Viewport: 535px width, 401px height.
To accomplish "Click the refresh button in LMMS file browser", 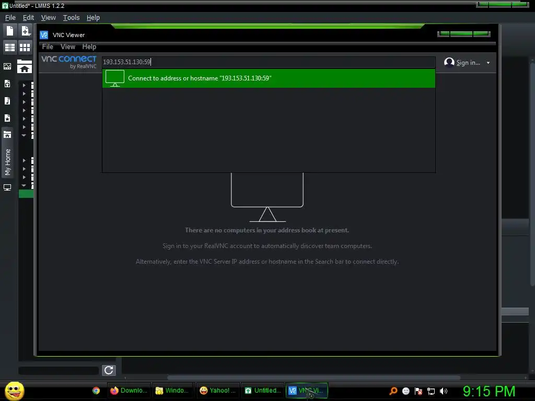I will [x=109, y=370].
